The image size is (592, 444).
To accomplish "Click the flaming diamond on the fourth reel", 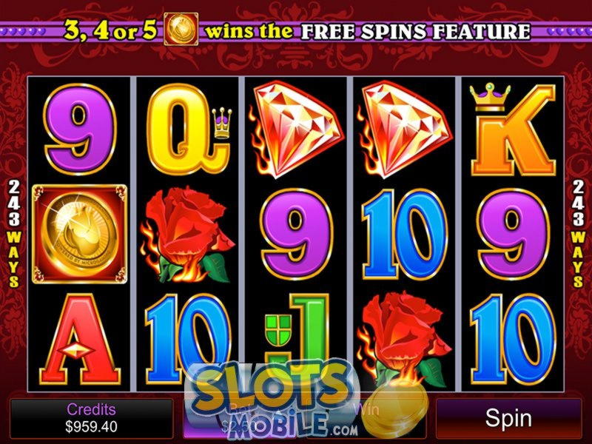I will (x=403, y=129).
